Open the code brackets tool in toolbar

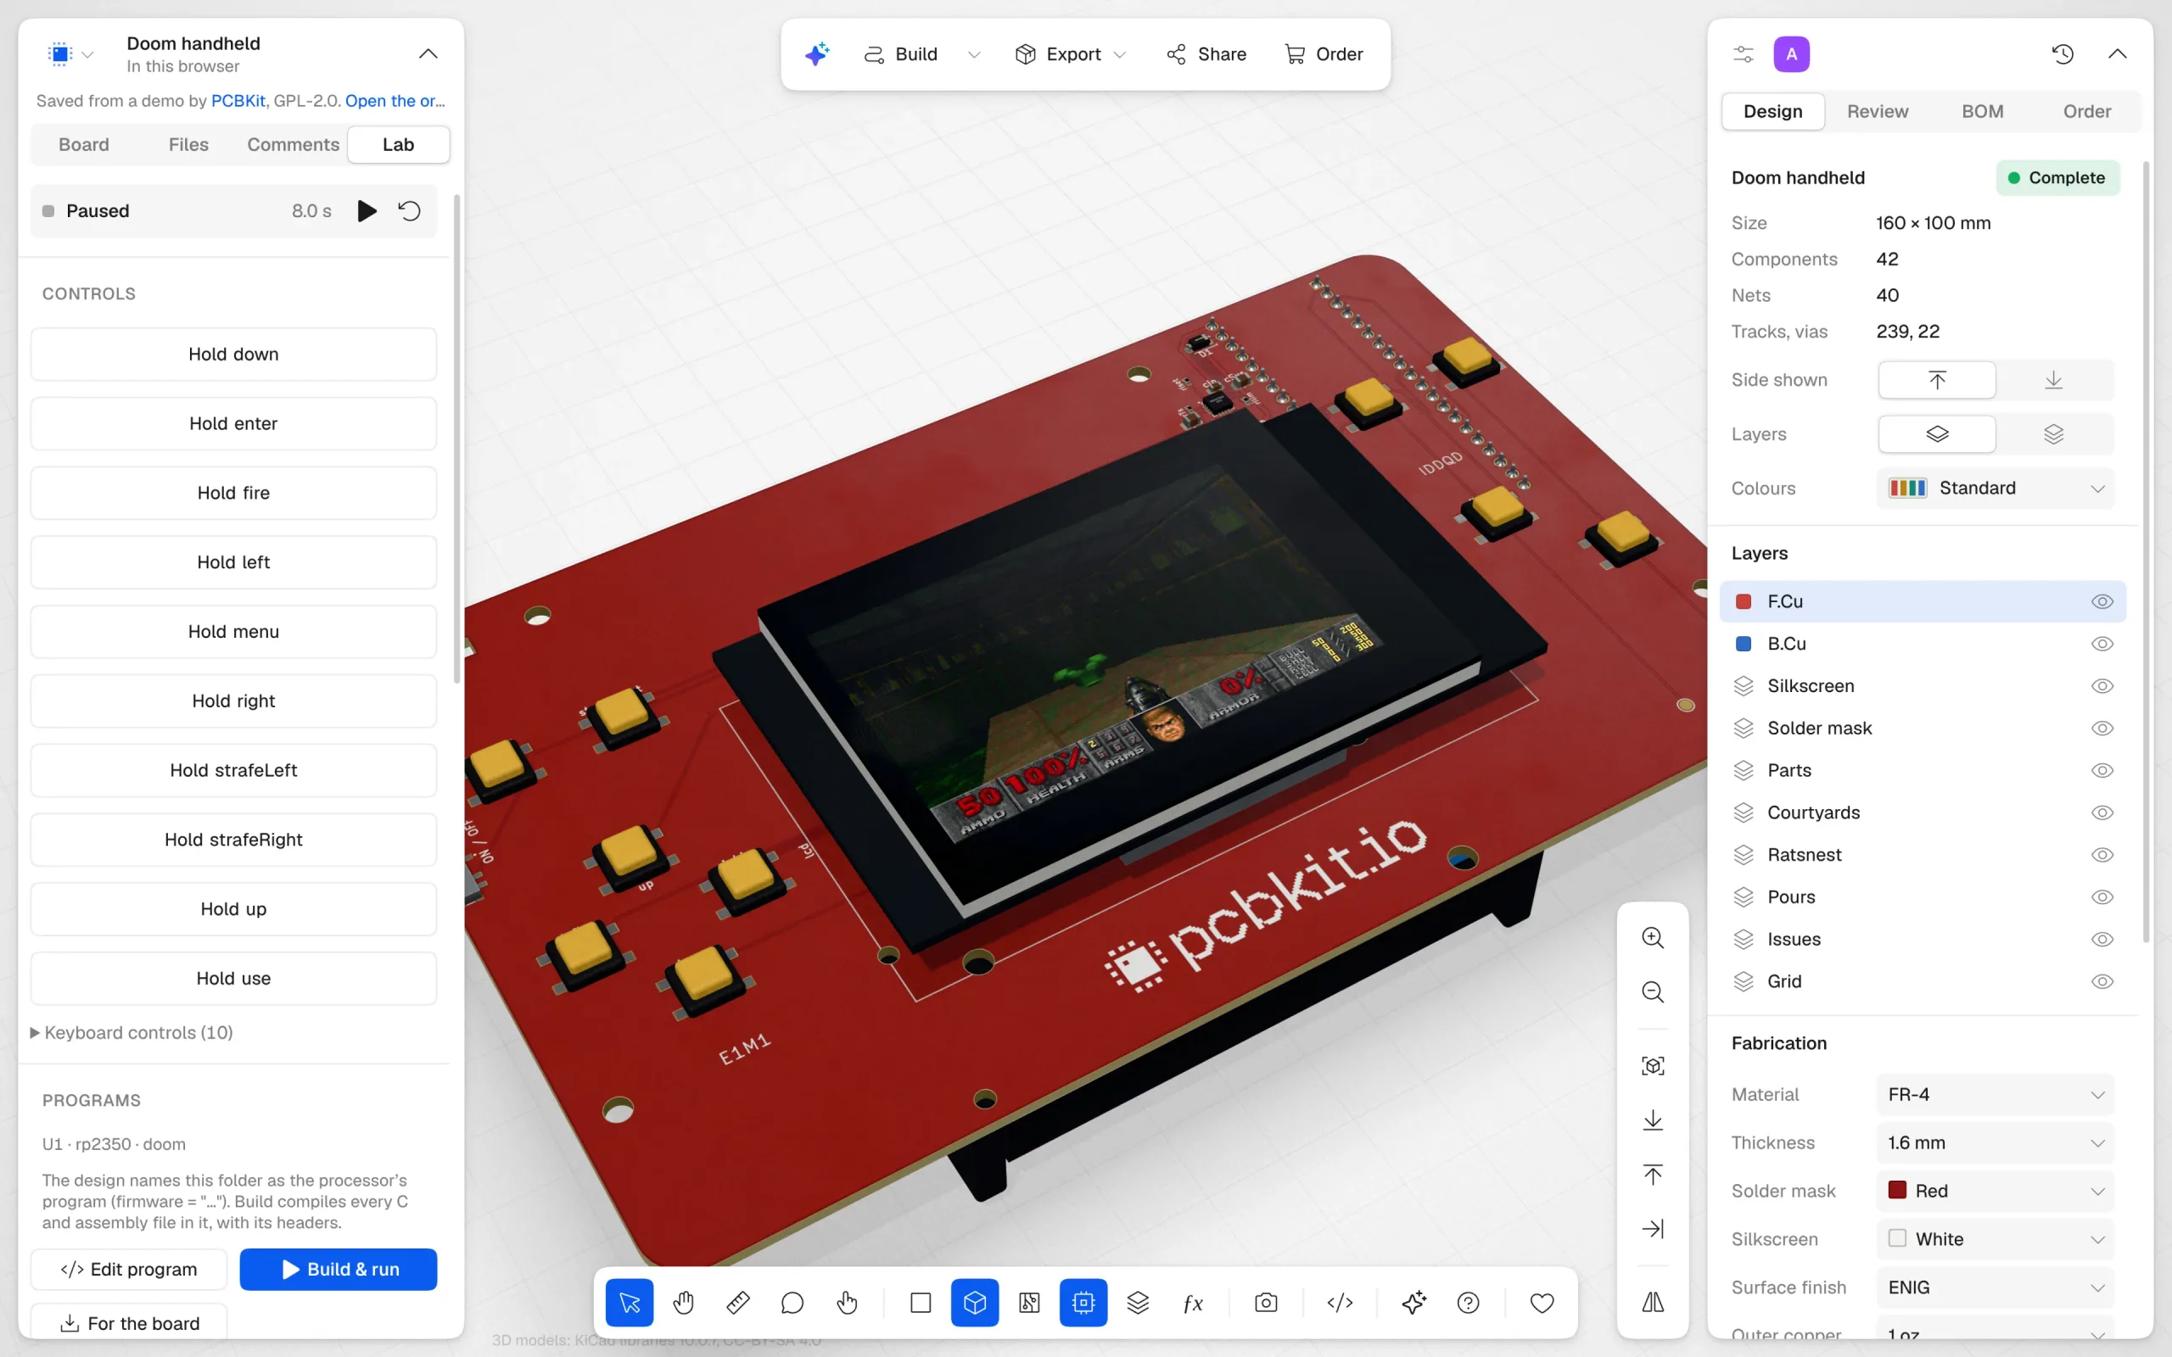(x=1339, y=1302)
